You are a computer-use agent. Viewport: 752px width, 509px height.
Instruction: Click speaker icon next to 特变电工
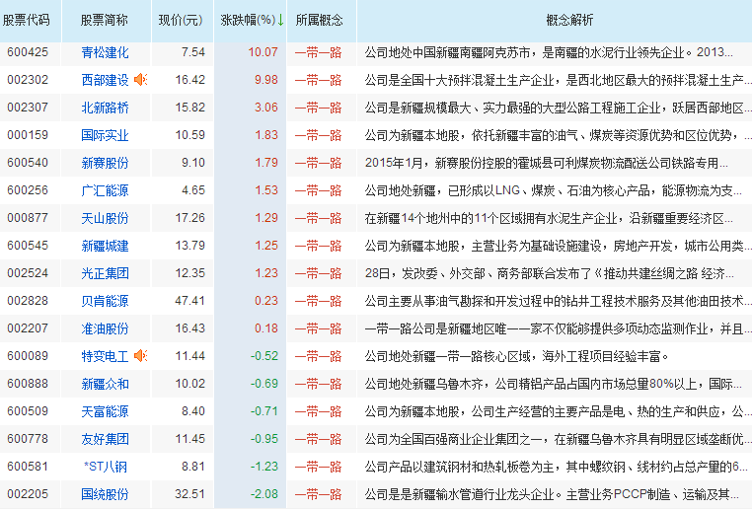[x=140, y=356]
